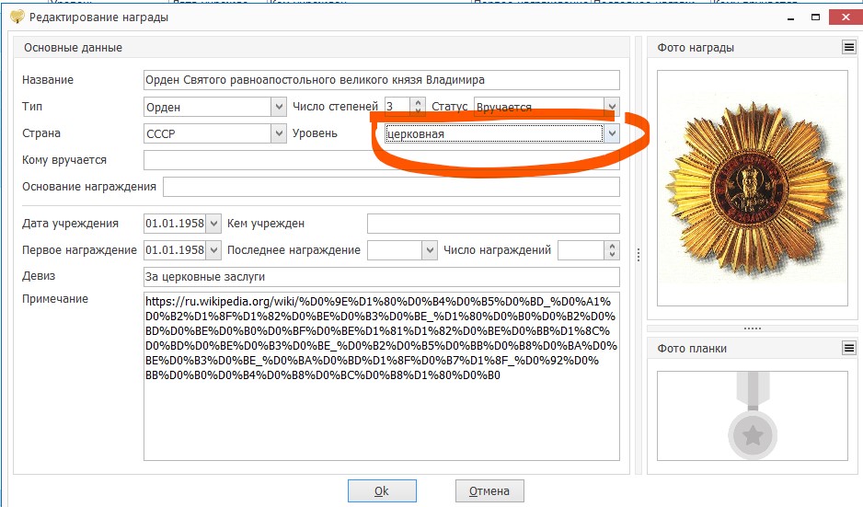Image resolution: width=863 pixels, height=507 pixels.
Task: Maximize the Редактирование награды window
Action: 816,17
